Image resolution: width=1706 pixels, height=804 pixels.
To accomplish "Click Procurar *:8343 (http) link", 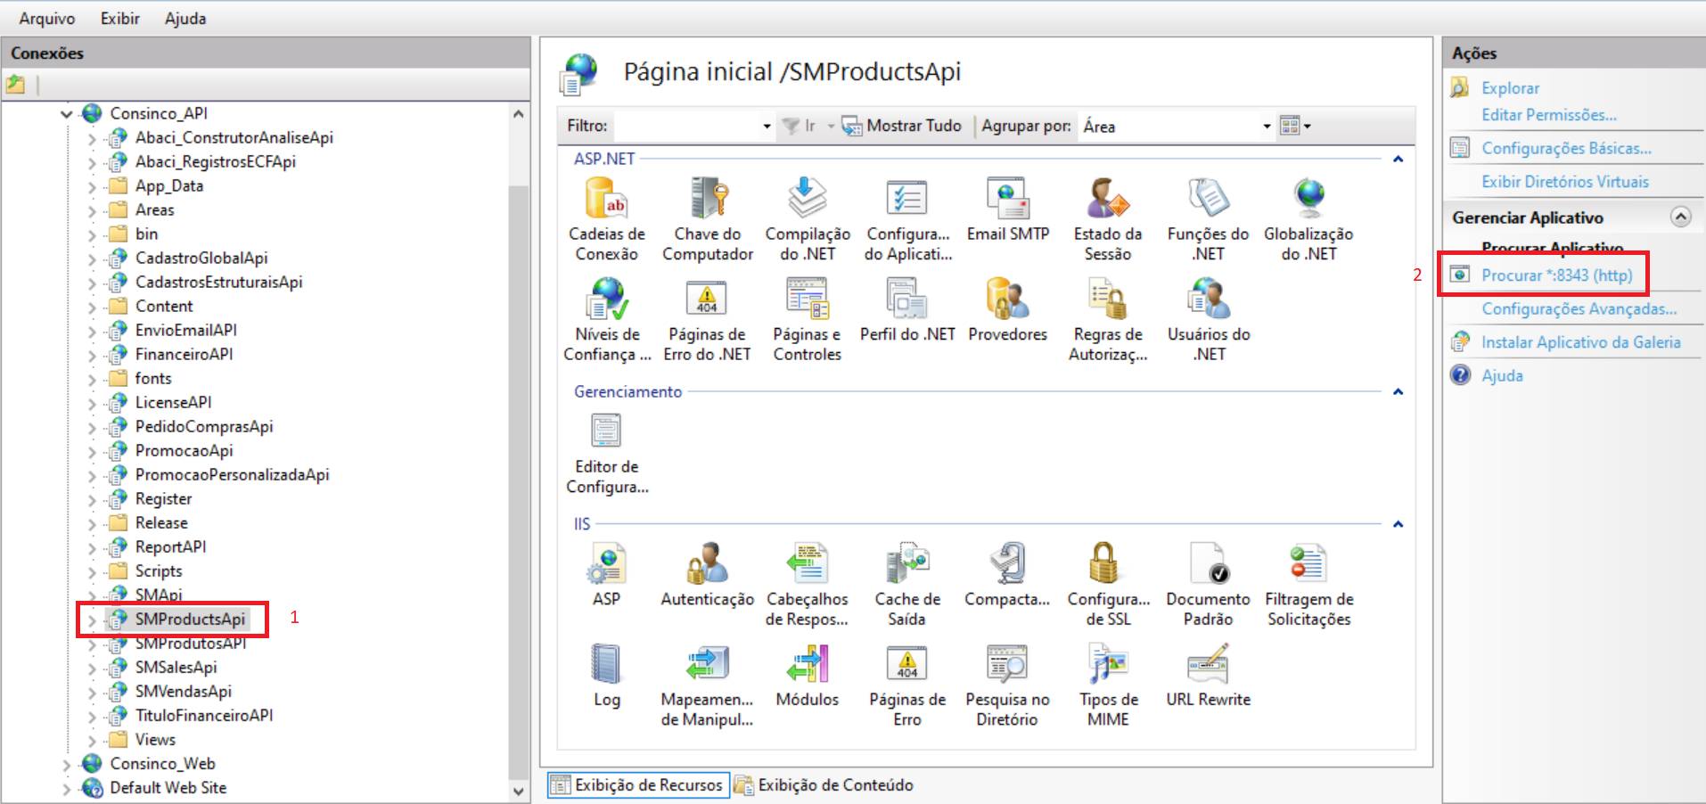I will pos(1556,275).
